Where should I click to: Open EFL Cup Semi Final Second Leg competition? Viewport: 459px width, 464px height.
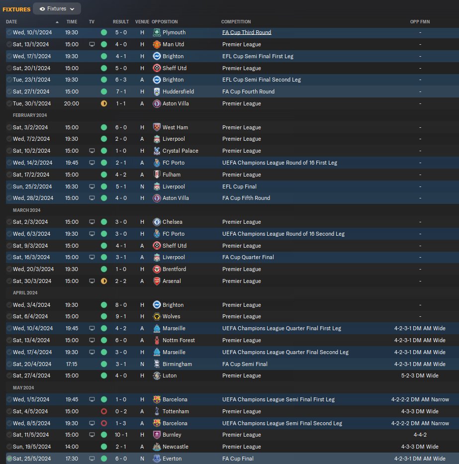pyautogui.click(x=261, y=80)
